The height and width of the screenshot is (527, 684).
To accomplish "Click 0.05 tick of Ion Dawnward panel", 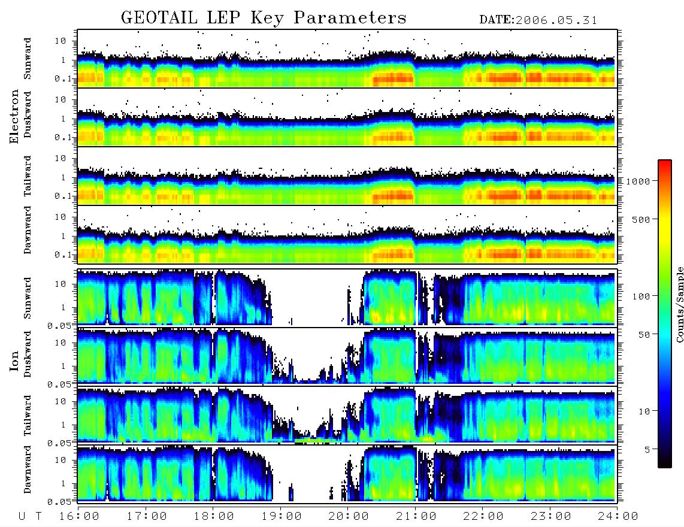I will (60, 502).
